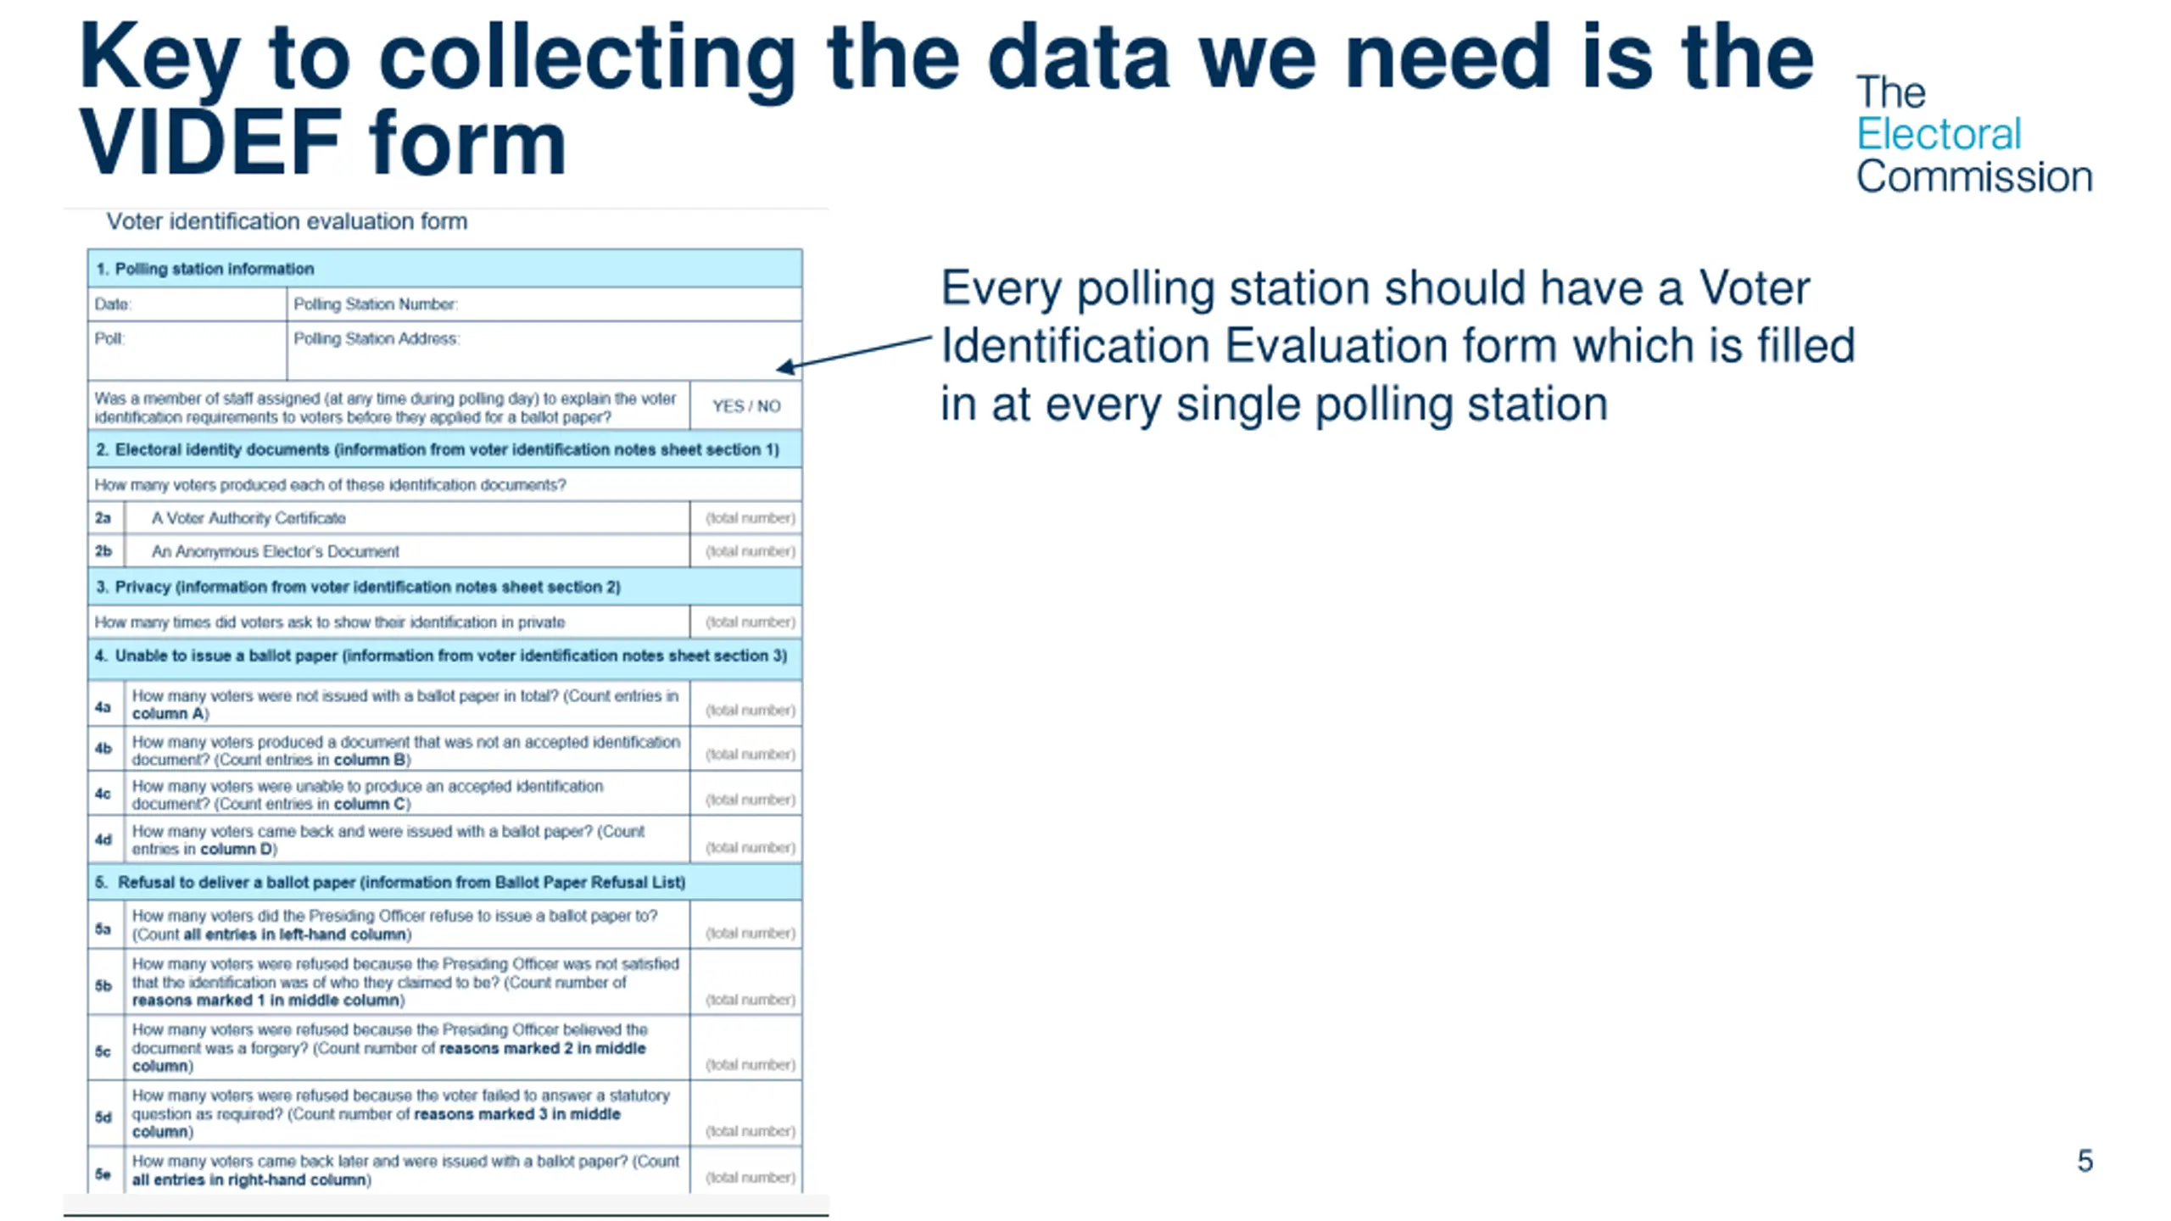The height and width of the screenshot is (1221, 2171).
Task: Click the slide page number 5
Action: coord(2085,1161)
